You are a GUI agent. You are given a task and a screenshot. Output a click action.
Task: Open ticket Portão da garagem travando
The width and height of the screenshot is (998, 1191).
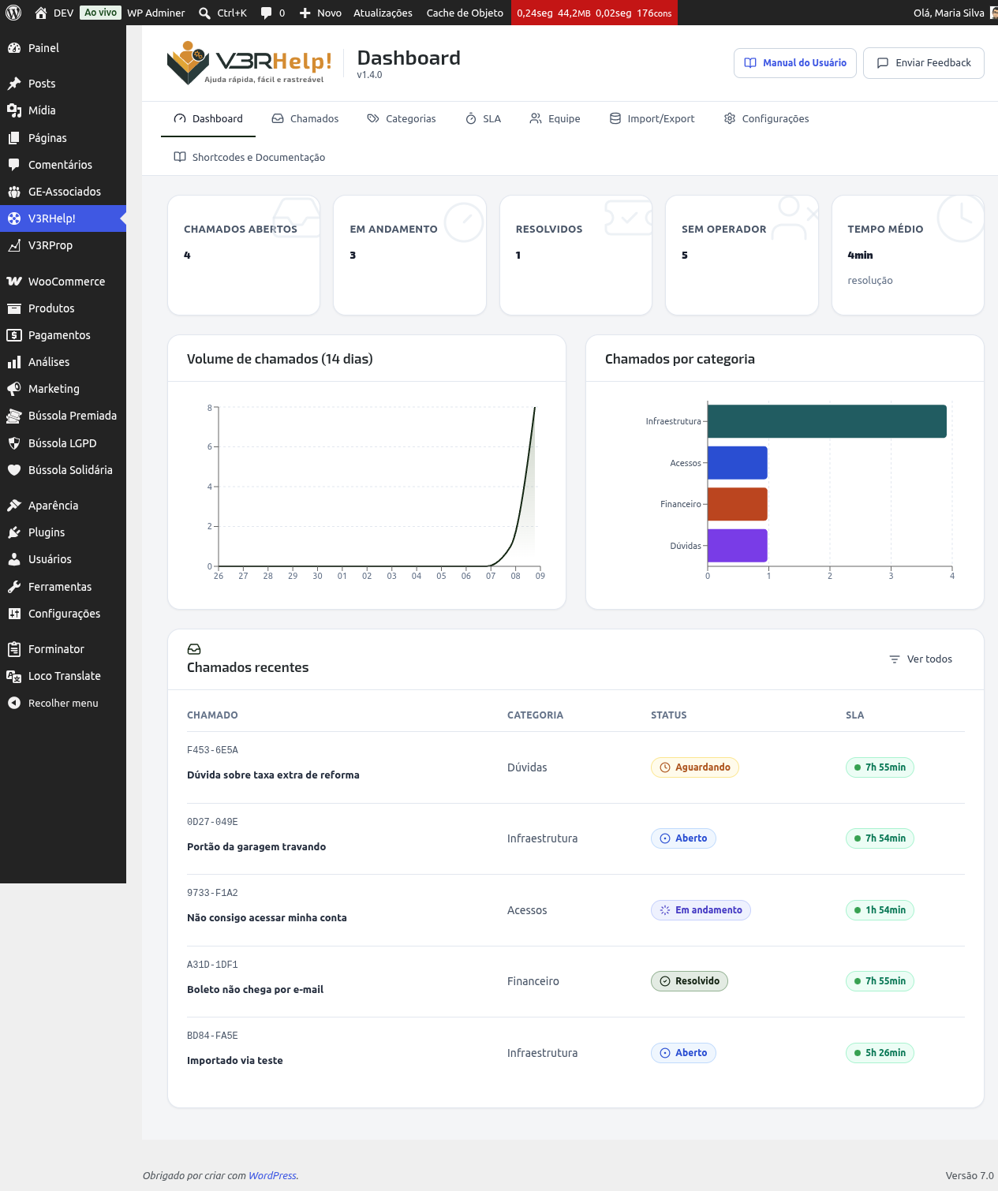[x=256, y=847]
